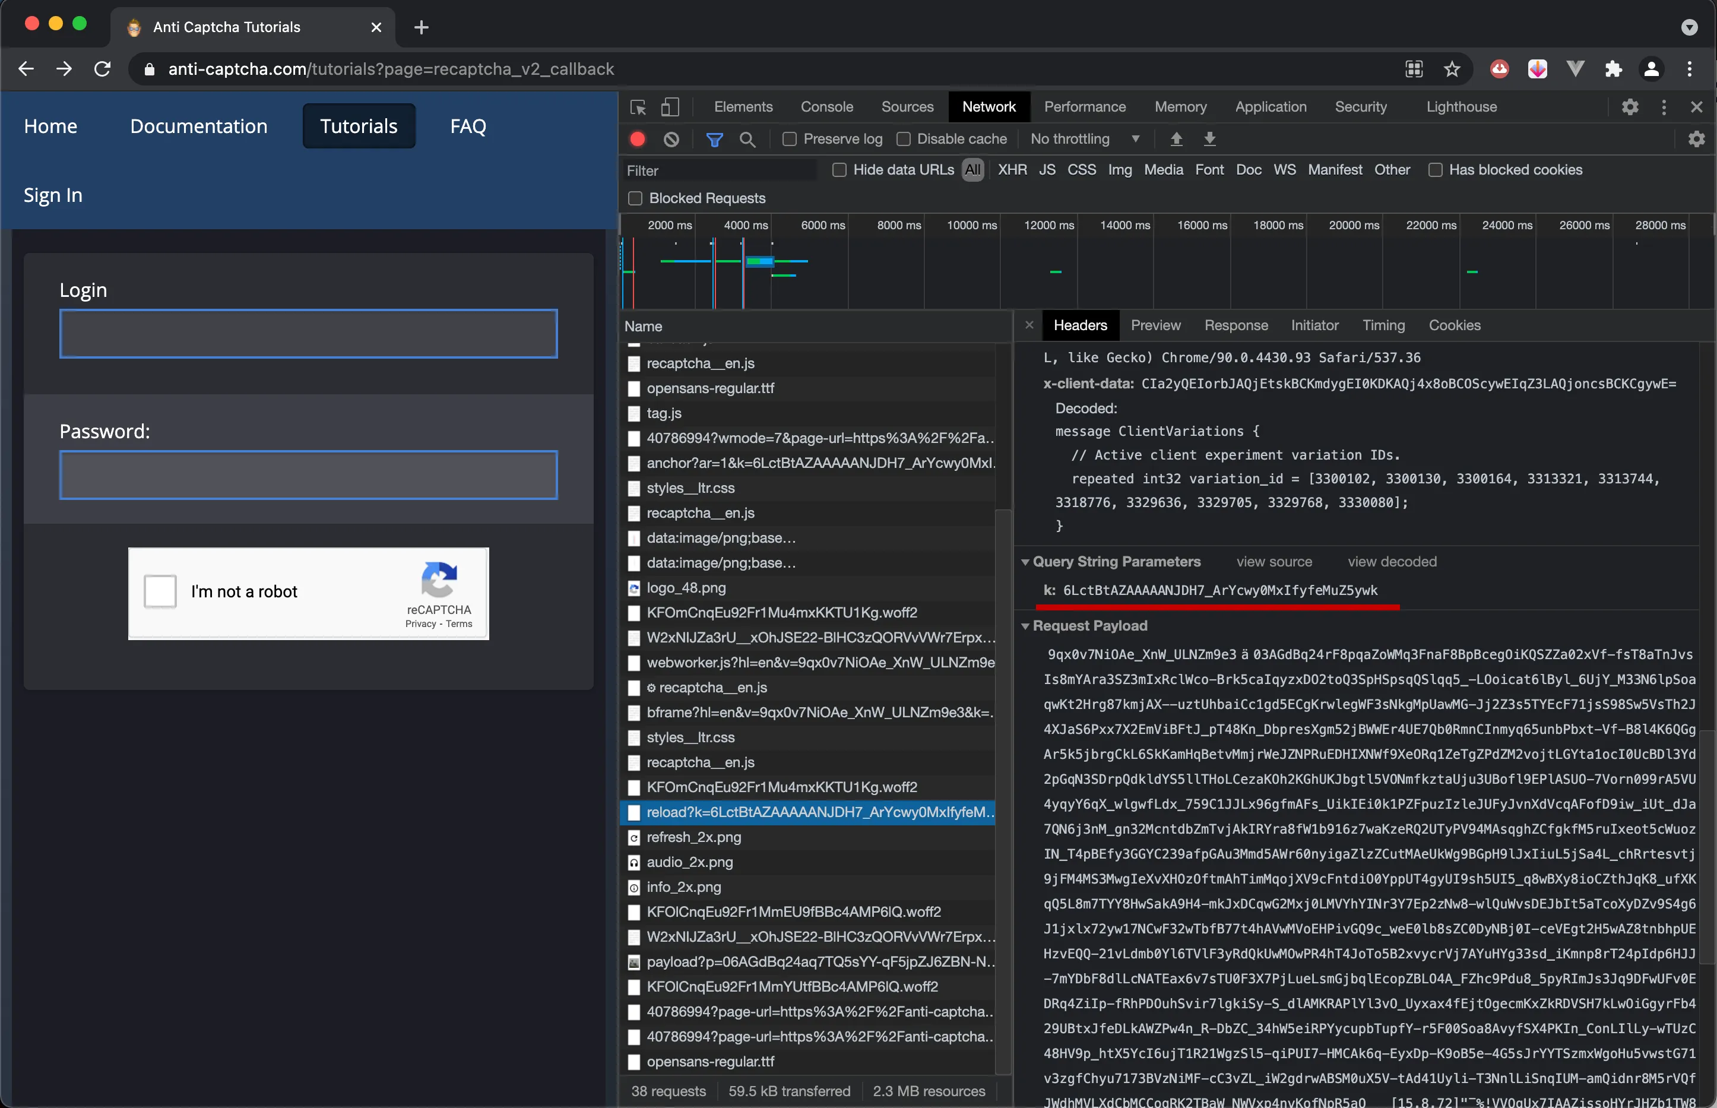1717x1108 pixels.
Task: Click the request list vertical scrollbar
Action: (x=1003, y=792)
